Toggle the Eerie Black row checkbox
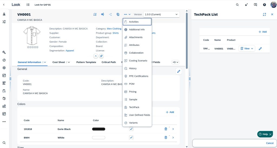 click(x=131, y=129)
